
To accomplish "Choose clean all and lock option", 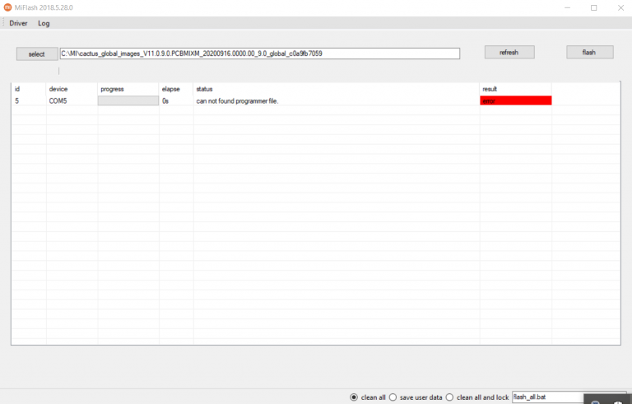I will pyautogui.click(x=477, y=397).
